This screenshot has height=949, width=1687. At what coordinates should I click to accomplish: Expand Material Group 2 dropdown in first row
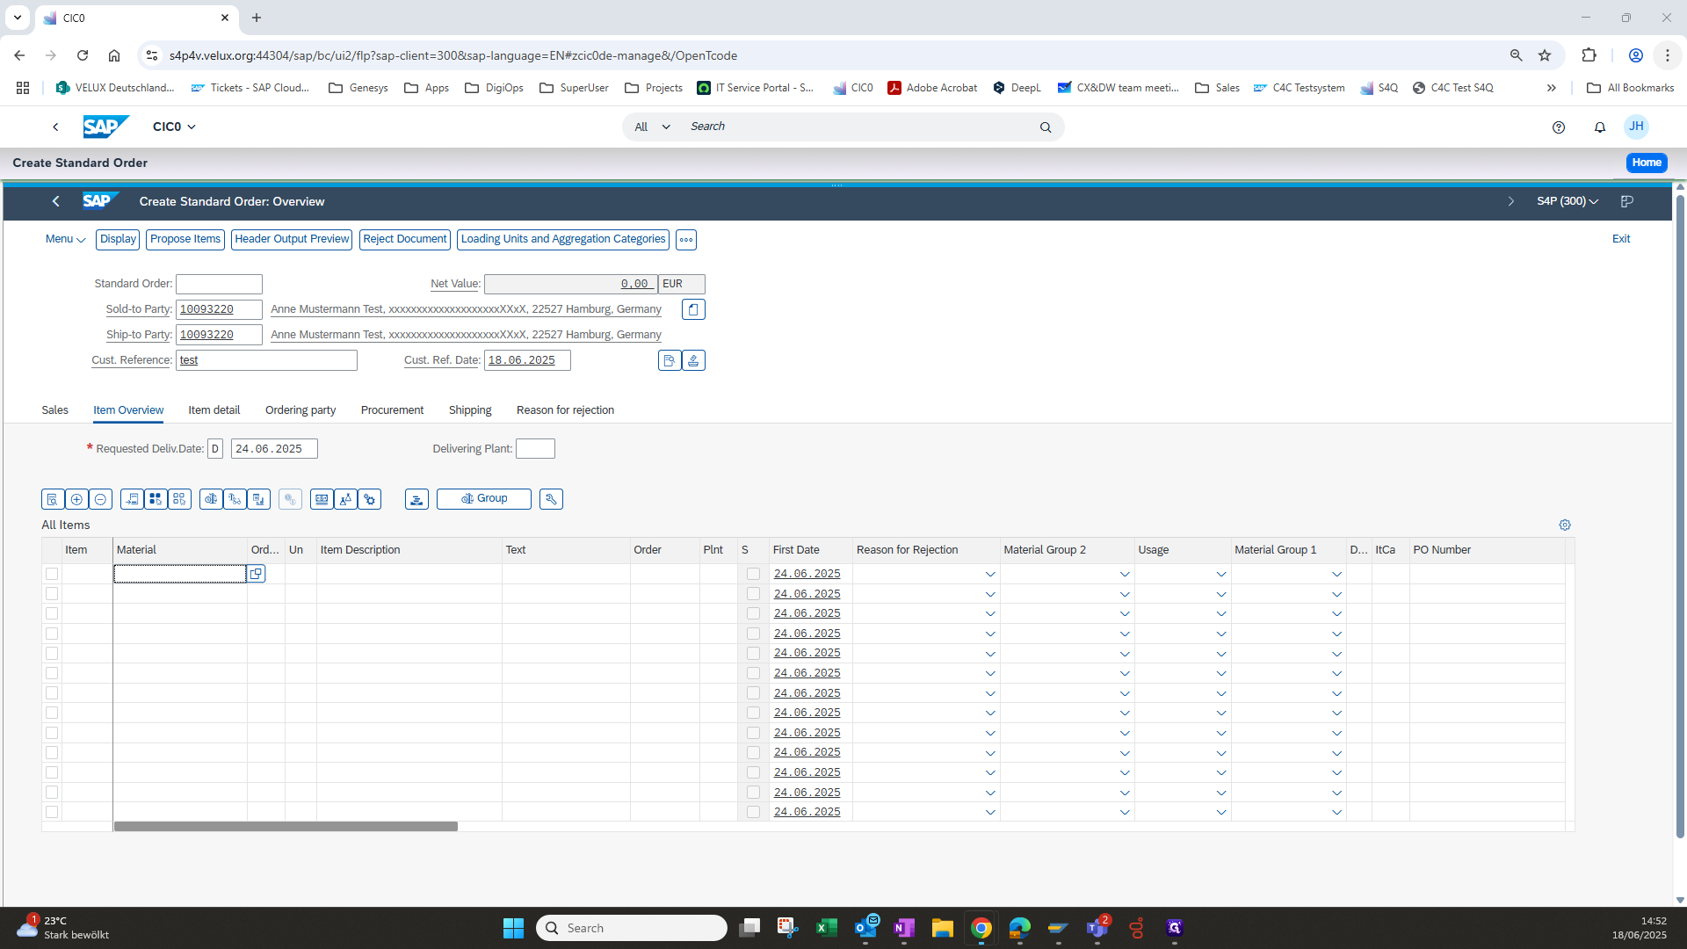(x=1125, y=575)
